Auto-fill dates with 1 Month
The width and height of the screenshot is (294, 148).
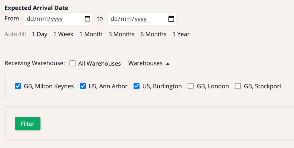(91, 34)
